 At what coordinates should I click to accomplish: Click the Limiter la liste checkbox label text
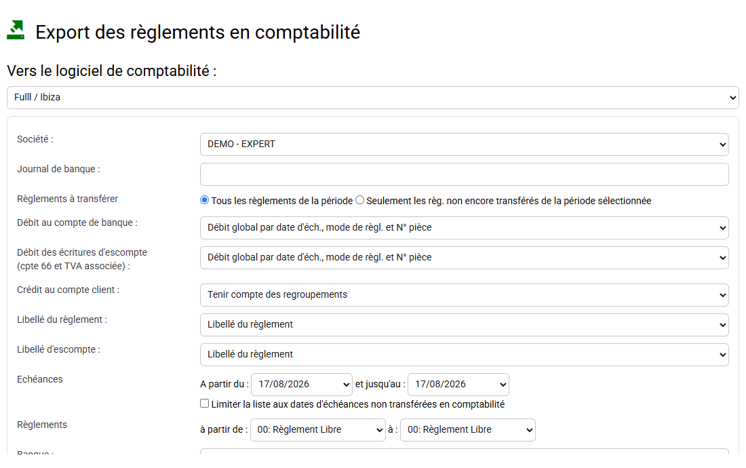pyautogui.click(x=358, y=404)
